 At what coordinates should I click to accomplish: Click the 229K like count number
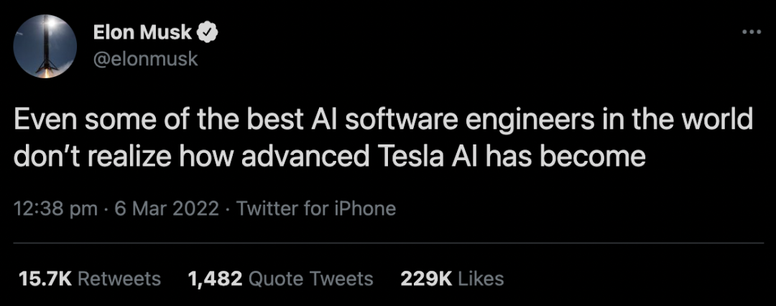tap(425, 279)
